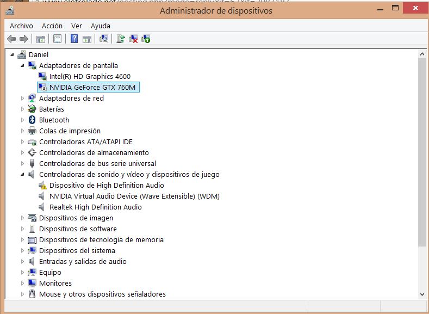Select NVIDIA Virtual Audio Device (Wave Extensible)
Viewport: 429px width, 314px height.
pos(134,196)
